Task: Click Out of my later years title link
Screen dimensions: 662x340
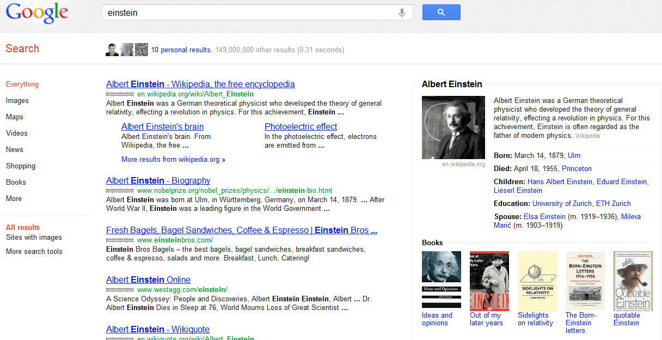Action: [x=486, y=319]
